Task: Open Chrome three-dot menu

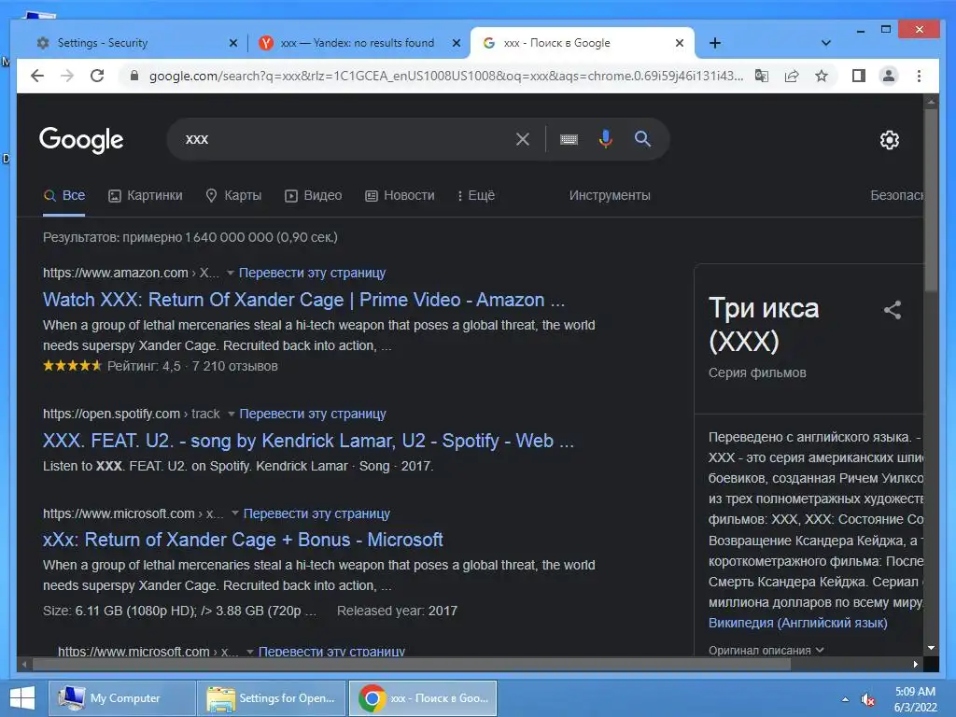Action: (x=919, y=76)
